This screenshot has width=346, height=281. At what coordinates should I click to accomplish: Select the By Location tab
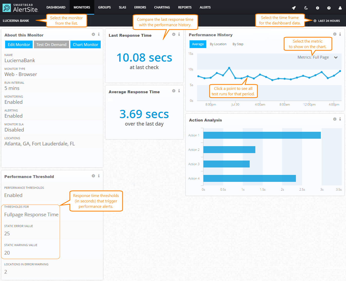coord(218,44)
